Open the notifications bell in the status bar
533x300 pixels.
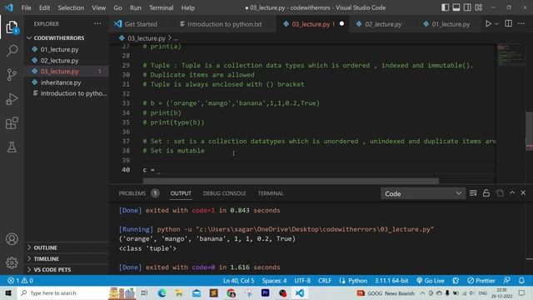521,281
